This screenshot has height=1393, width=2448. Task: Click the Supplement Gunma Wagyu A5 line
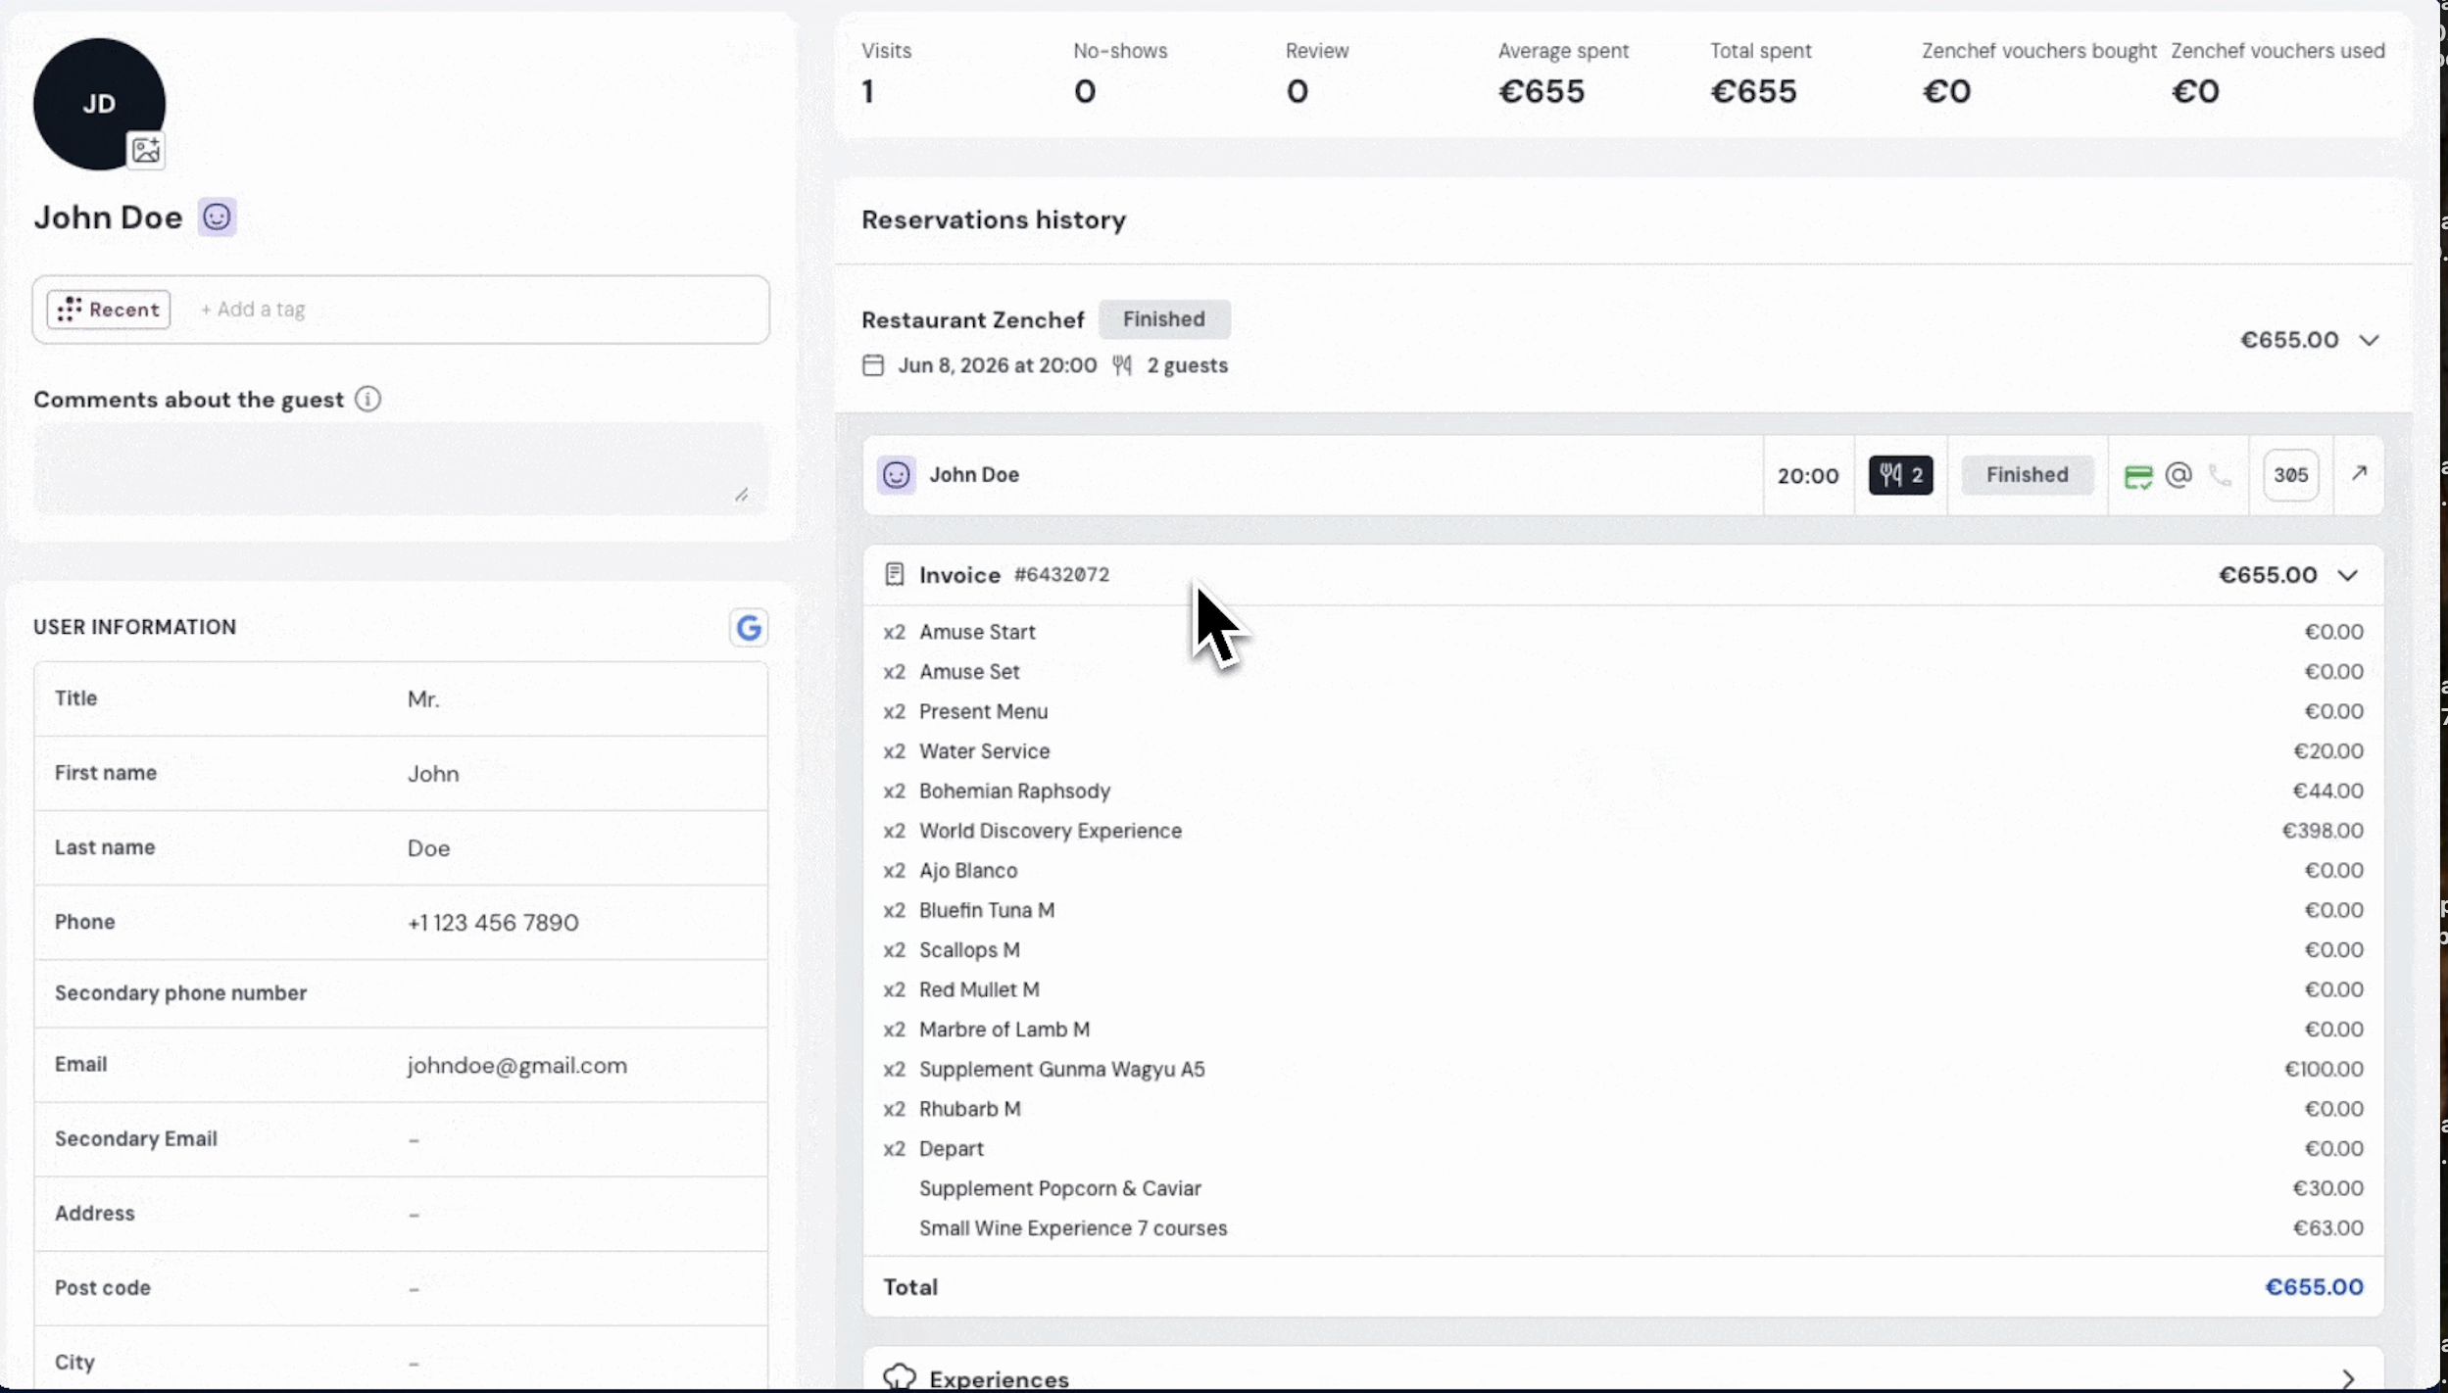click(1623, 1069)
